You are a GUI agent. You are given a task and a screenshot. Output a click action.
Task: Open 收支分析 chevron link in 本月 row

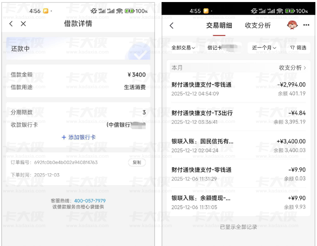coord(293,67)
